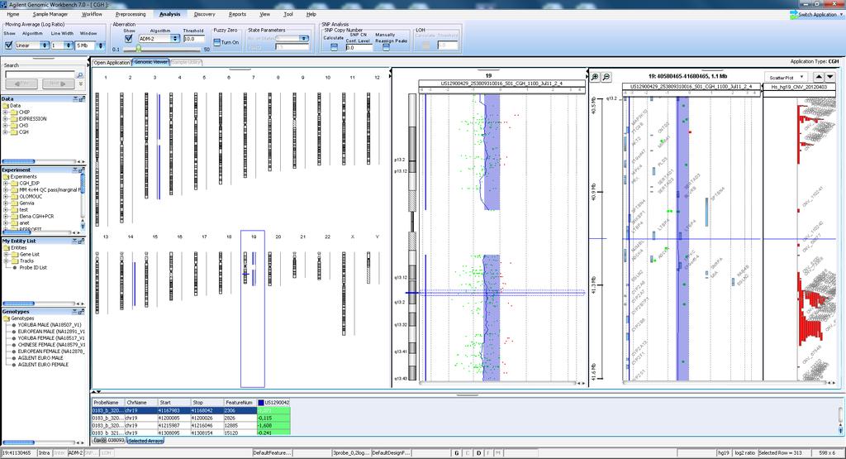The height and width of the screenshot is (459, 846).
Task: Click the up arrow beside Scatter Plot
Action: click(x=819, y=77)
